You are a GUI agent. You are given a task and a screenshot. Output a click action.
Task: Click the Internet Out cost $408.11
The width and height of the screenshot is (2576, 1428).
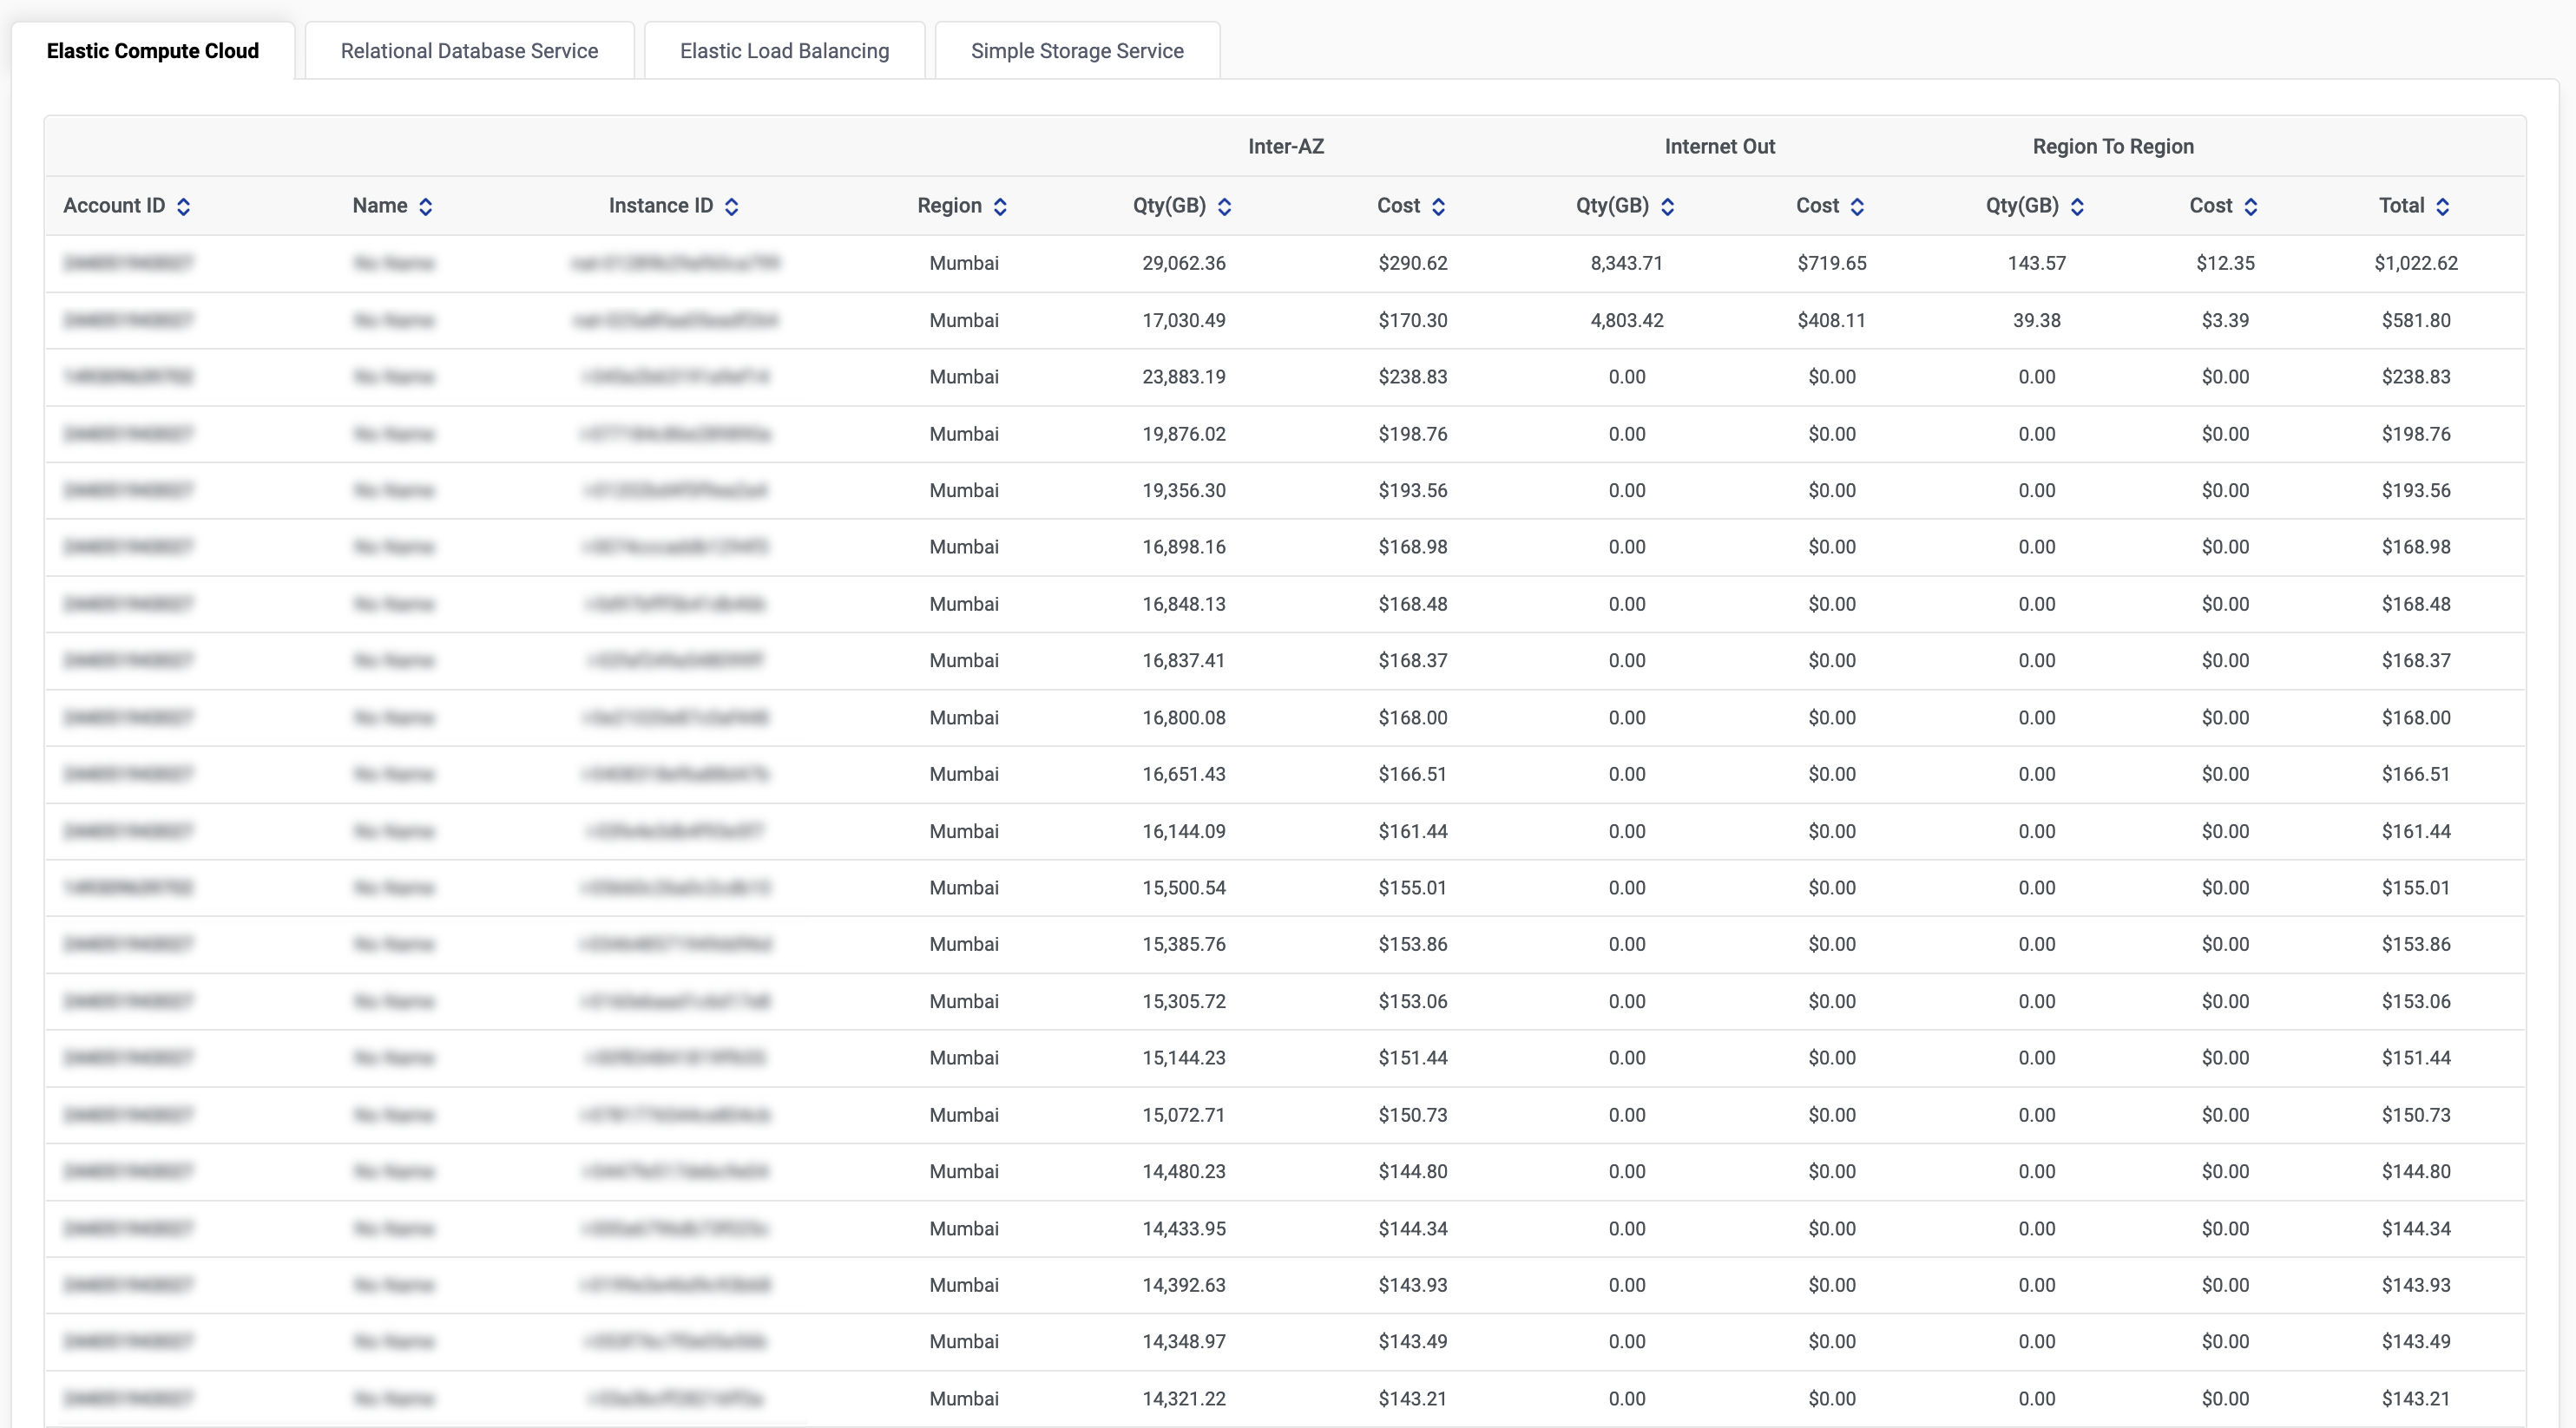point(1832,321)
